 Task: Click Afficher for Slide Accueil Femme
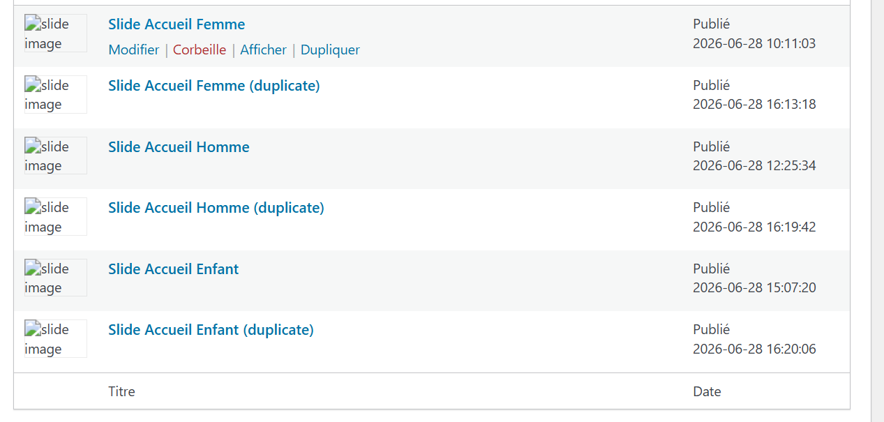pyautogui.click(x=264, y=50)
